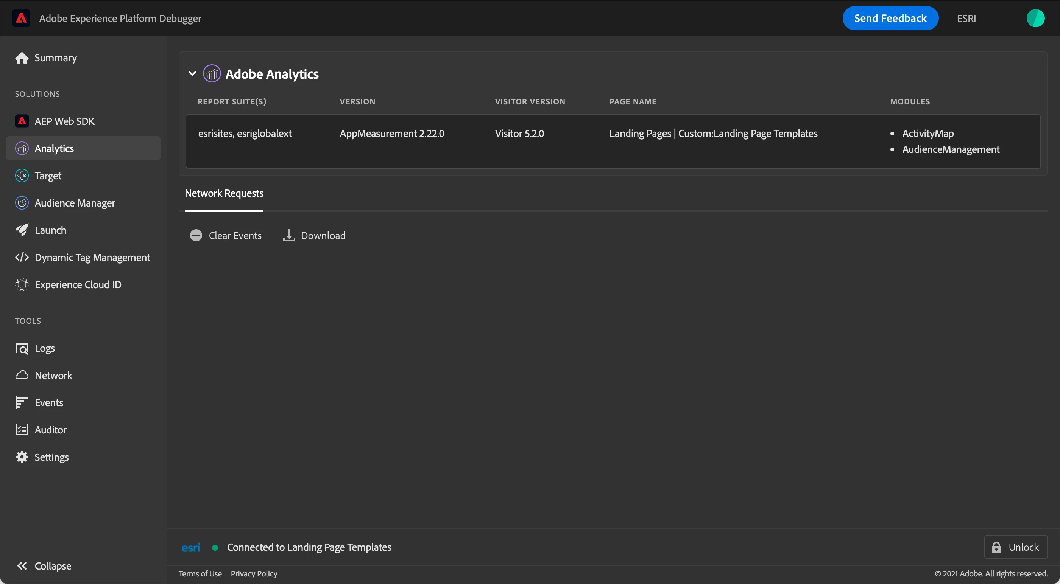Collapse the sidebar navigation
Viewport: 1060px width, 584px height.
44,566
